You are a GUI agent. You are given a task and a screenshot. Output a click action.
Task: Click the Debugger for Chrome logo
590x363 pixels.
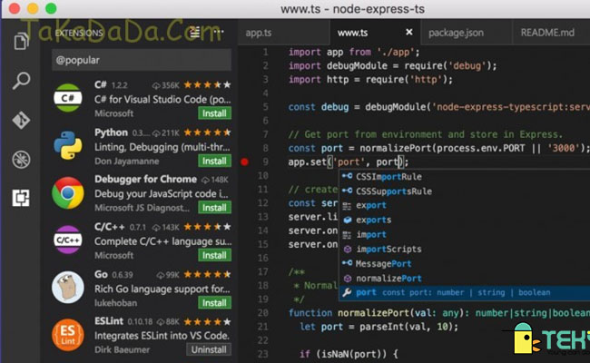68,193
